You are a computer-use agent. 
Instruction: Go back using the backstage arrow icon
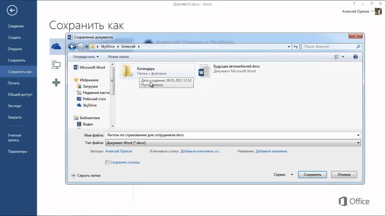(x=12, y=10)
